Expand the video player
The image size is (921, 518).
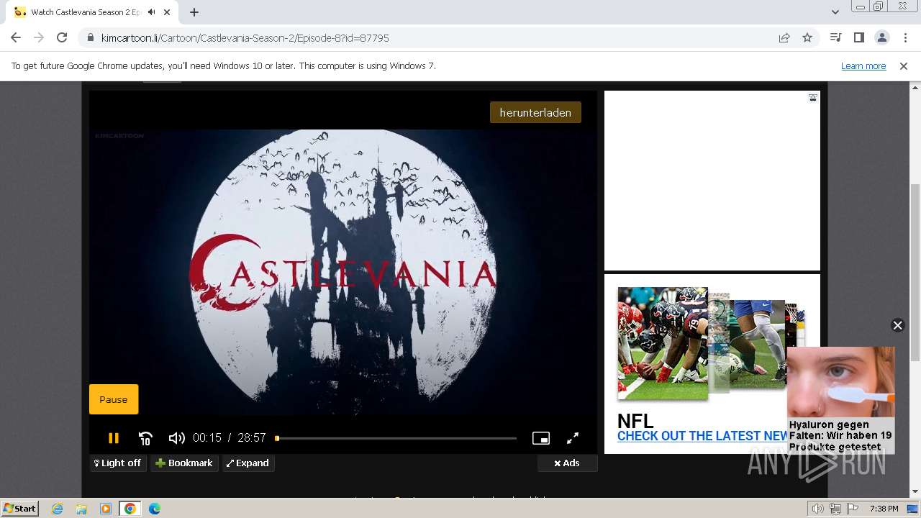pyautogui.click(x=248, y=463)
